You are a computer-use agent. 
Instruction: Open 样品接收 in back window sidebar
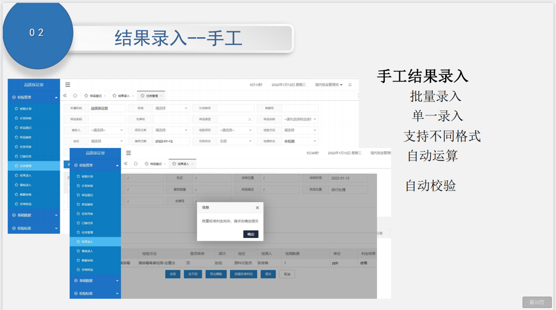click(34, 137)
